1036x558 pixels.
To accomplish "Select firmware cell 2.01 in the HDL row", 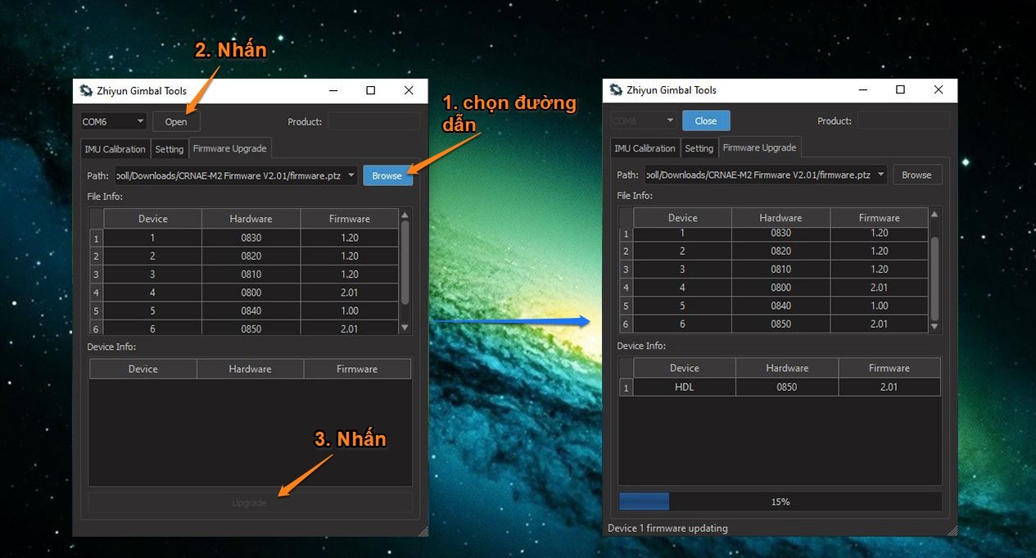I will (889, 387).
